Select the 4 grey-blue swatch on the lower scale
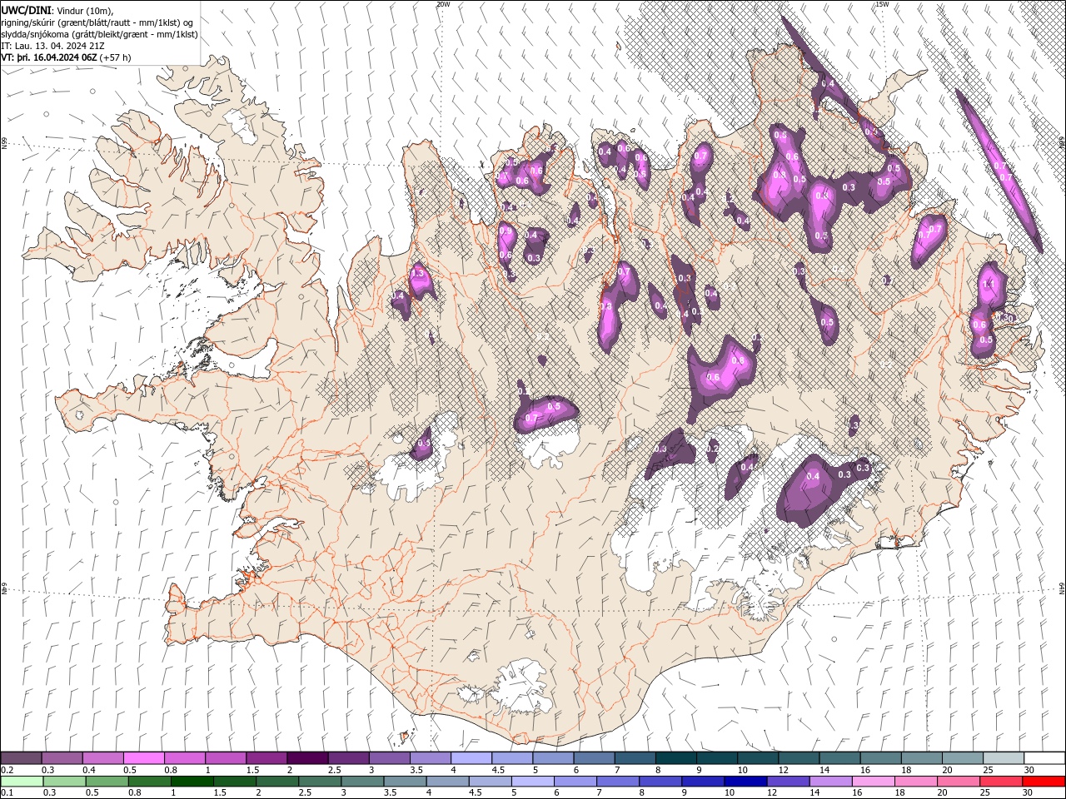This screenshot has height=799, width=1066. [447, 782]
